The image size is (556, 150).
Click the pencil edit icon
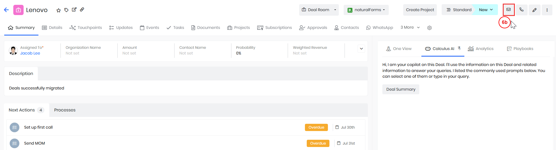[x=535, y=10]
